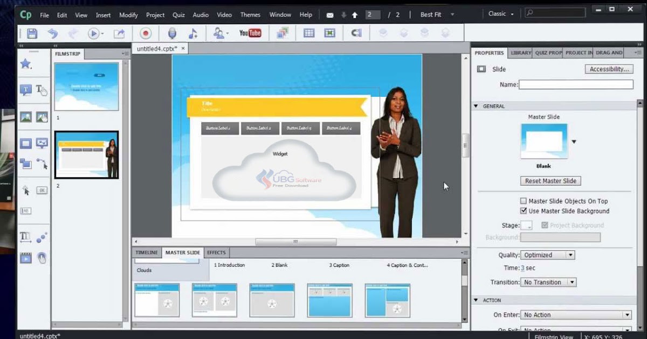
Task: Toggle the Project Background checkbox
Action: (544, 225)
